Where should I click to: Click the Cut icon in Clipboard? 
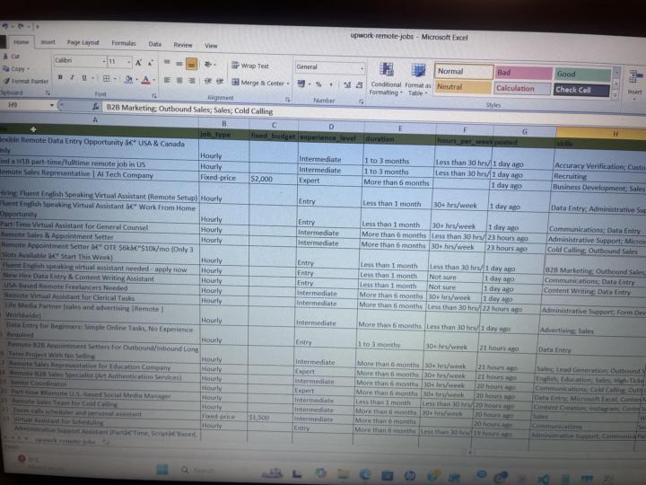5,56
